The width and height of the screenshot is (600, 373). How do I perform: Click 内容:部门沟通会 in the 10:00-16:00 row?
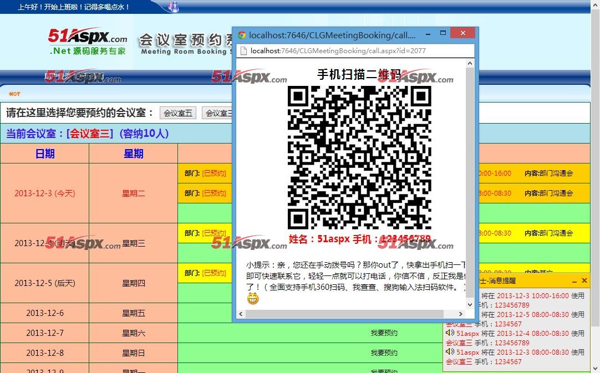549,173
